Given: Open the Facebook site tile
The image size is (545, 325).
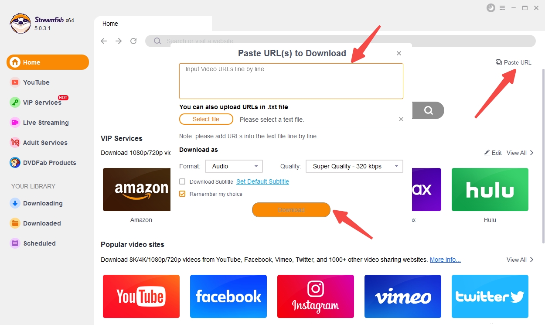Looking at the screenshot, I should pyautogui.click(x=228, y=296).
